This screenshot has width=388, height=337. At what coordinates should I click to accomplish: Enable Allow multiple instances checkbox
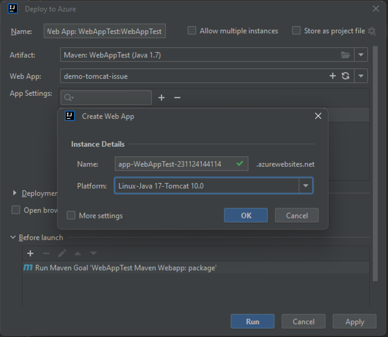192,31
